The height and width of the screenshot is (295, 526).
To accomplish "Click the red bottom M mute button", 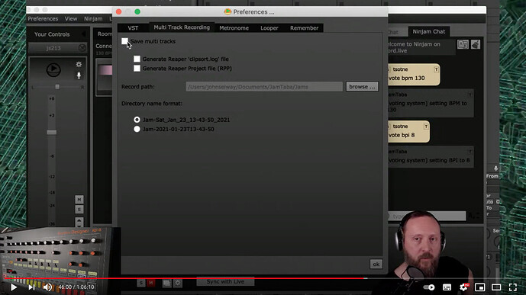I will tap(151, 284).
